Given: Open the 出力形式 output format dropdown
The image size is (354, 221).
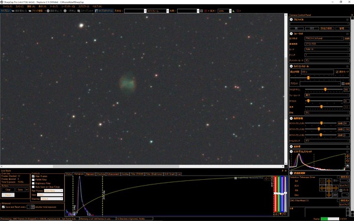Looking at the screenshot, I should click(324, 38).
